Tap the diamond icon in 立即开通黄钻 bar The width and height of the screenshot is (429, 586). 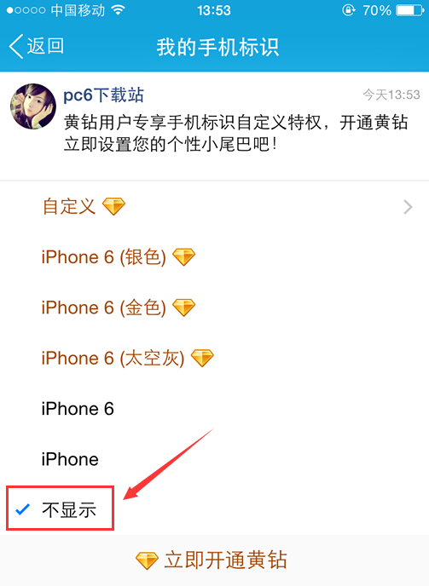(x=147, y=560)
